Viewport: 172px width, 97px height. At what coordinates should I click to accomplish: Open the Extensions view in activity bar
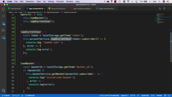click(3, 37)
